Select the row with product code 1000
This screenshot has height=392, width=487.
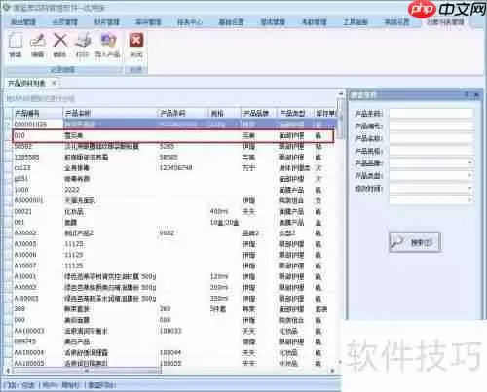click(x=173, y=190)
